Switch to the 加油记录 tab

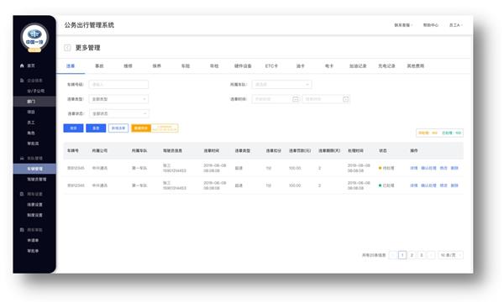[x=358, y=65]
